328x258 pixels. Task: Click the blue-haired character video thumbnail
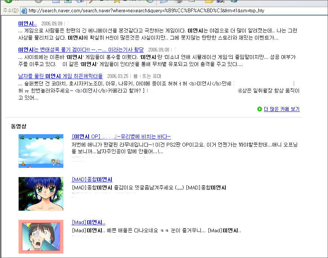41,193
